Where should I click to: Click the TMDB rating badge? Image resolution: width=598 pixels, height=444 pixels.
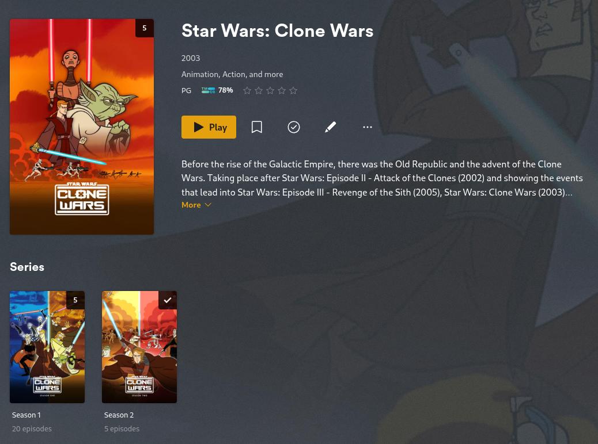(x=217, y=90)
